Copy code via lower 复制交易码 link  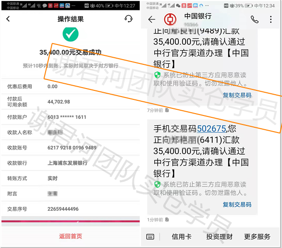pyautogui.click(x=237, y=204)
